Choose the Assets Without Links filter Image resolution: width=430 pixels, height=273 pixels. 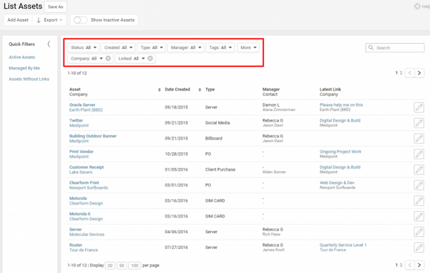tap(29, 79)
